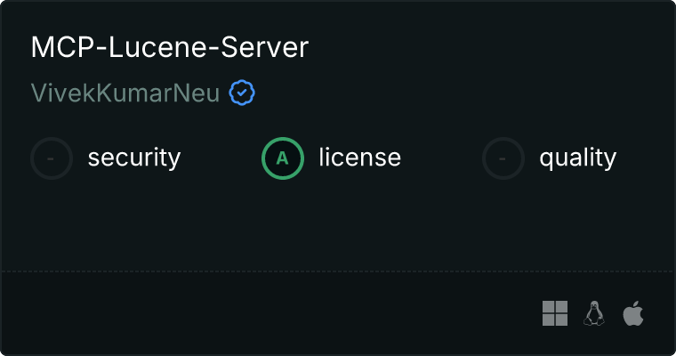Click the dash inside the quality circle

click(x=503, y=158)
